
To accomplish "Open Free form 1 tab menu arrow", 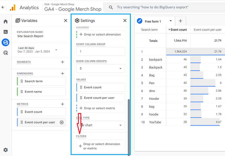I will (x=171, y=21).
